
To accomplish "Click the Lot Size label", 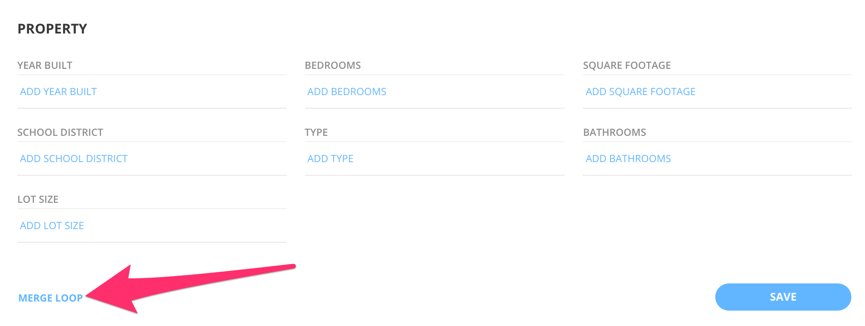I will pyautogui.click(x=38, y=200).
